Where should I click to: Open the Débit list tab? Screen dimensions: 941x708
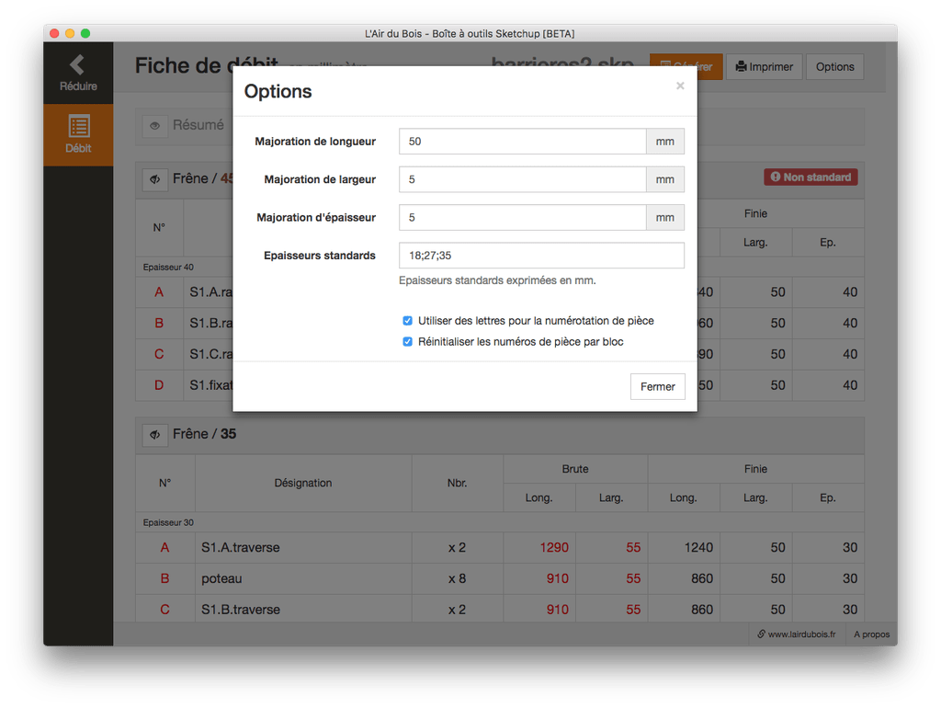pos(78,134)
